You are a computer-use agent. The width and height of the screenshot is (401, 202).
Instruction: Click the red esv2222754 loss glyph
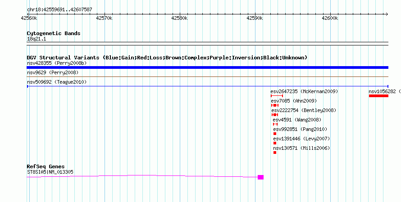click(275, 115)
